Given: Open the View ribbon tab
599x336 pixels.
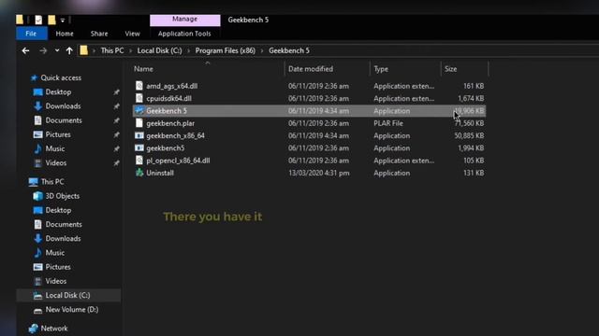Looking at the screenshot, I should click(x=132, y=34).
